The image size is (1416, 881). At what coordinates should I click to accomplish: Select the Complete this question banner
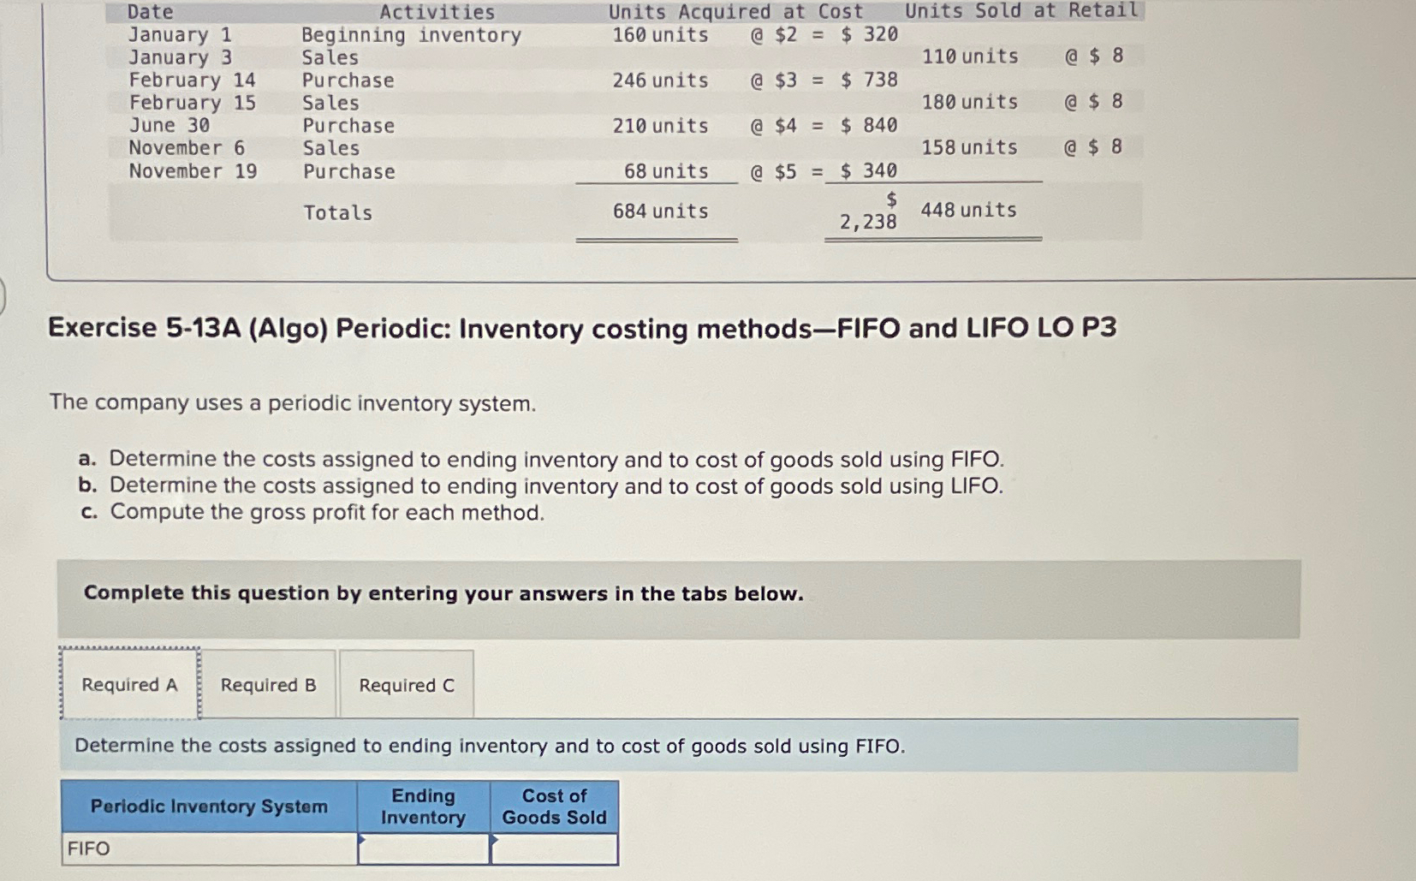coord(442,592)
